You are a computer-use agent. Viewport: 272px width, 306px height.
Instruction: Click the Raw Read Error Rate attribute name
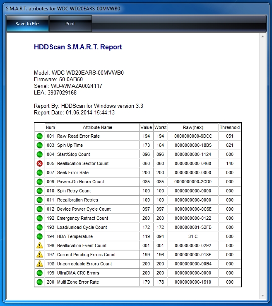(78, 136)
